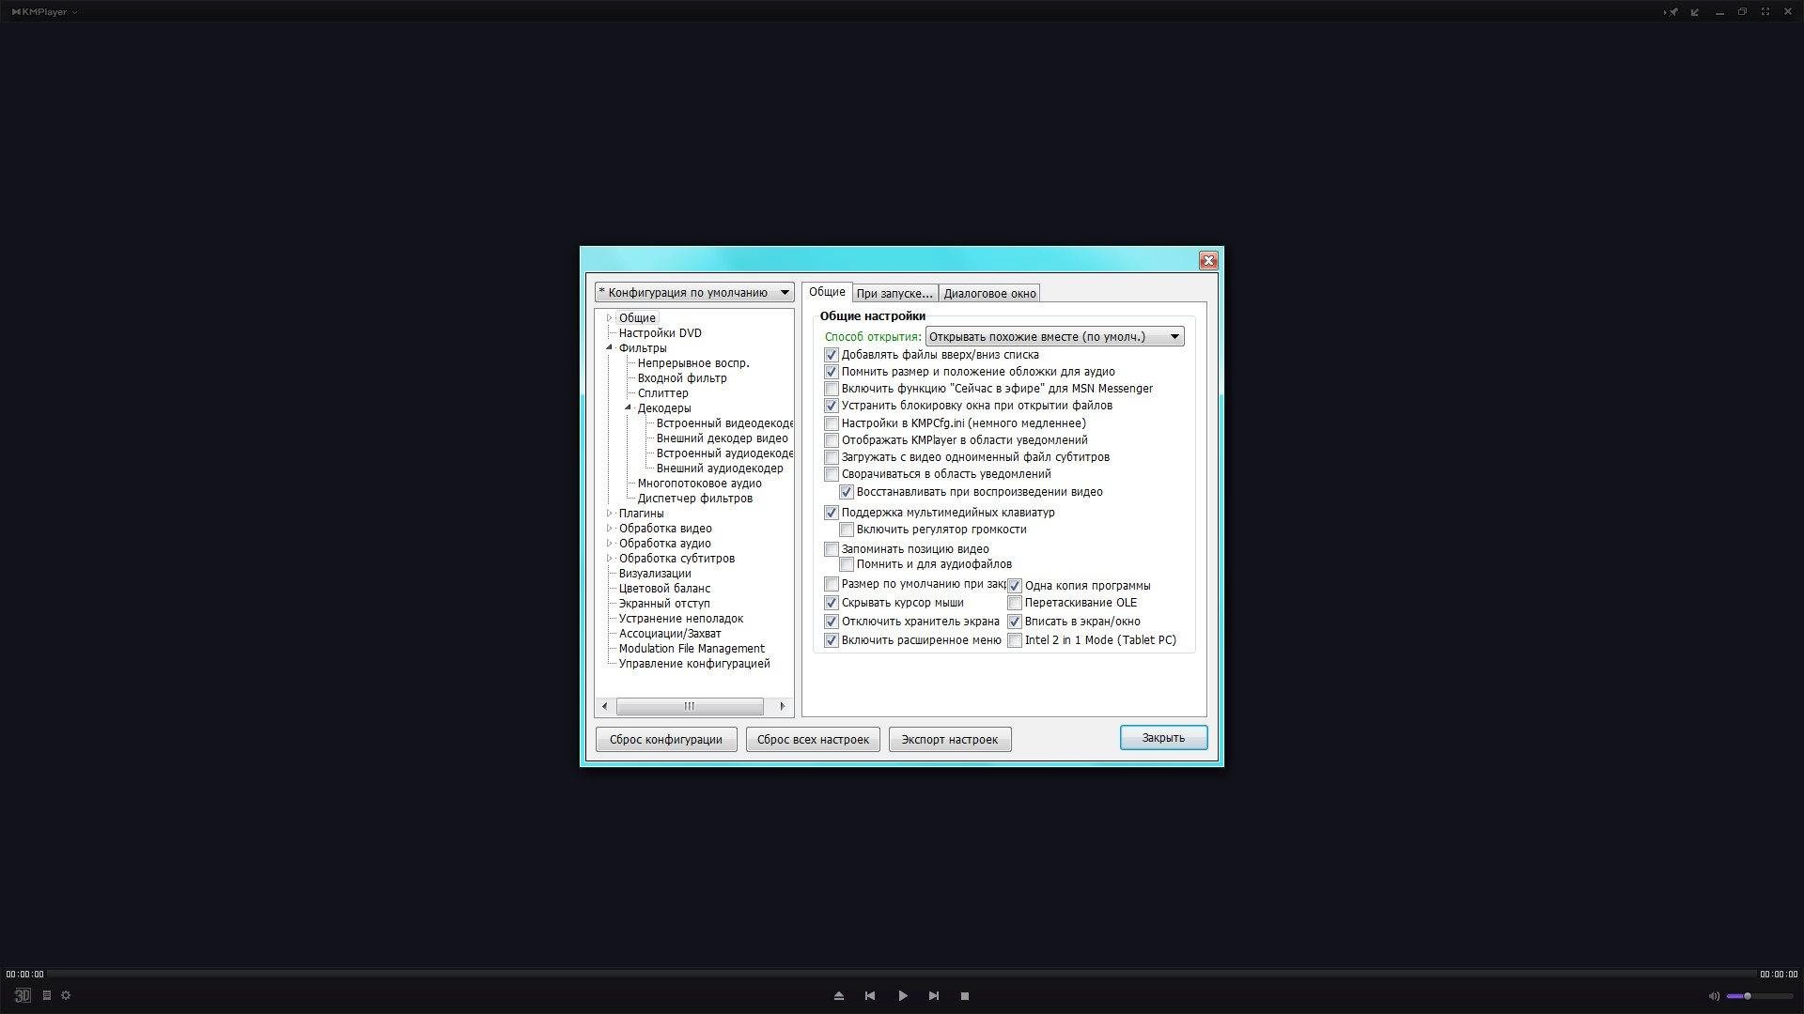The height and width of the screenshot is (1014, 1804).
Task: Expand the 'Общие' tree node arrow
Action: tap(609, 318)
